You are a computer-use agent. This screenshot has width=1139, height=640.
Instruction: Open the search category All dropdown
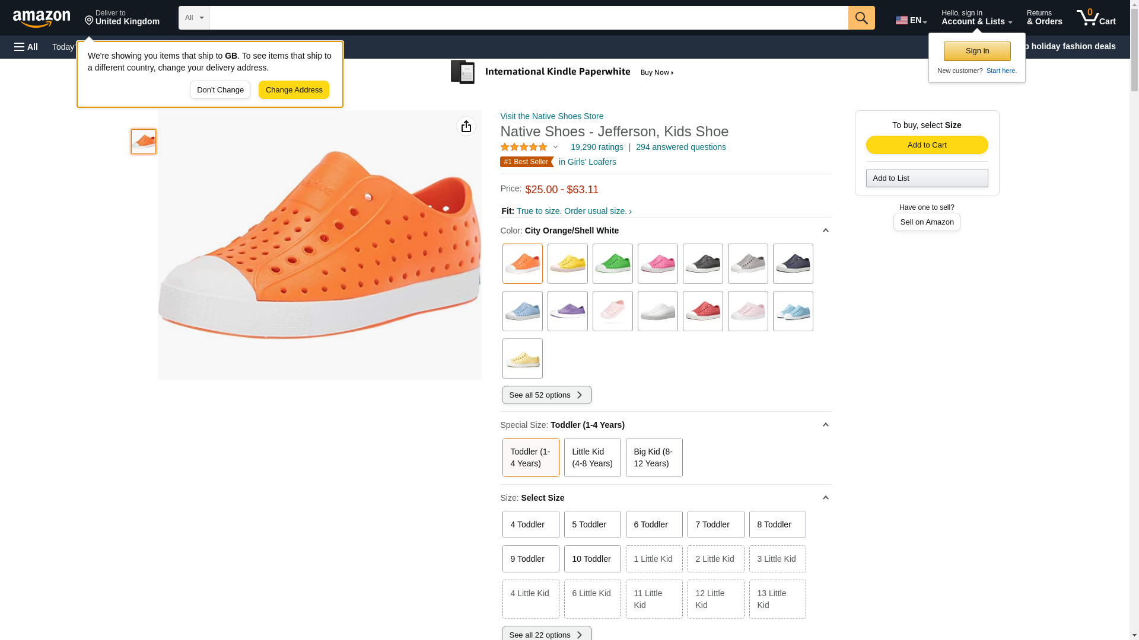click(193, 18)
